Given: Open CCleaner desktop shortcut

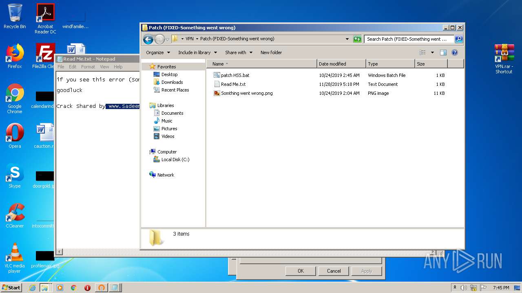Looking at the screenshot, I should [15, 216].
